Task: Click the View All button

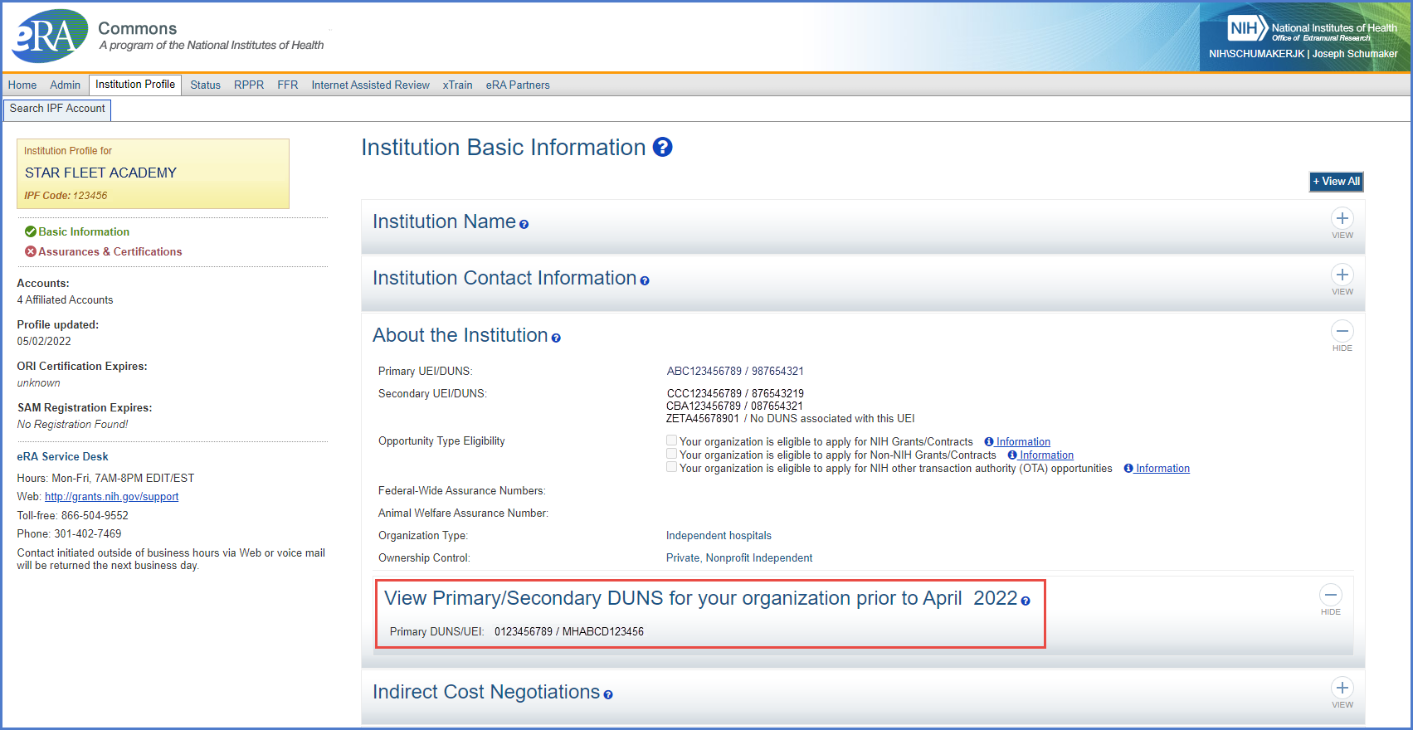Action: [1336, 181]
